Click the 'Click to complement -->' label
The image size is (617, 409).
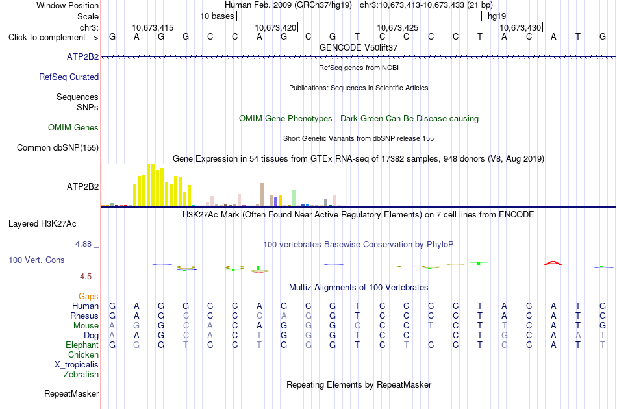(53, 38)
